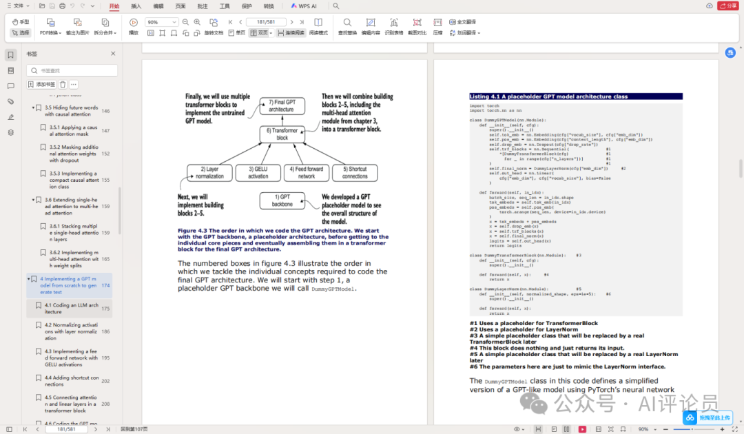Toggle 连续阅读 continuous reading
This screenshot has width=744, height=434.
(x=291, y=33)
